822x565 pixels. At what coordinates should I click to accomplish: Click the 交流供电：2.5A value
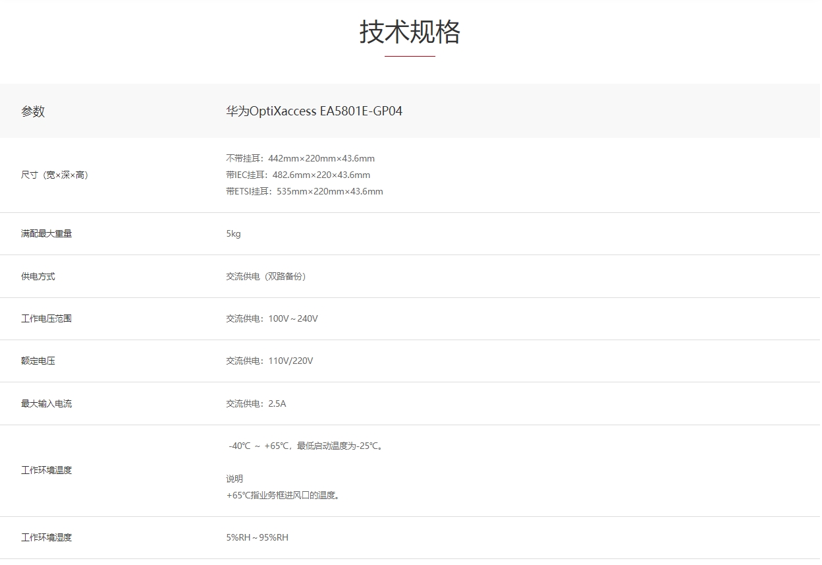(x=256, y=403)
